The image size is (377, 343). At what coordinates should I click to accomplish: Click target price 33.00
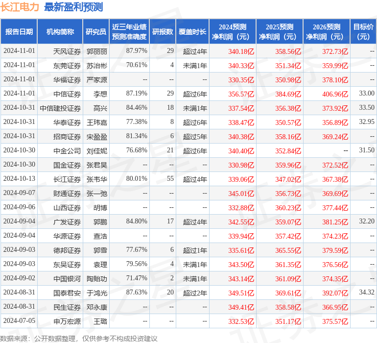pos(367,93)
